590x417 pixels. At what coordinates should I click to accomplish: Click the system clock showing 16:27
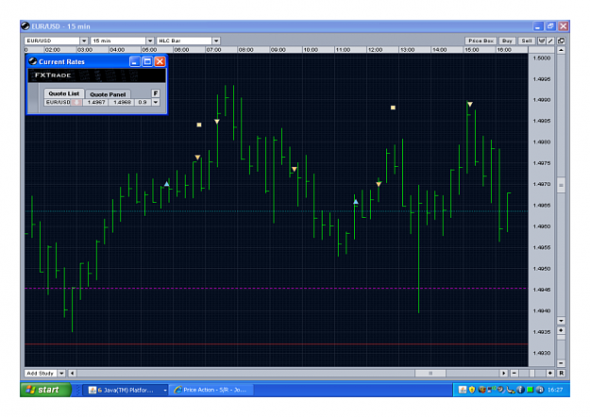click(555, 390)
